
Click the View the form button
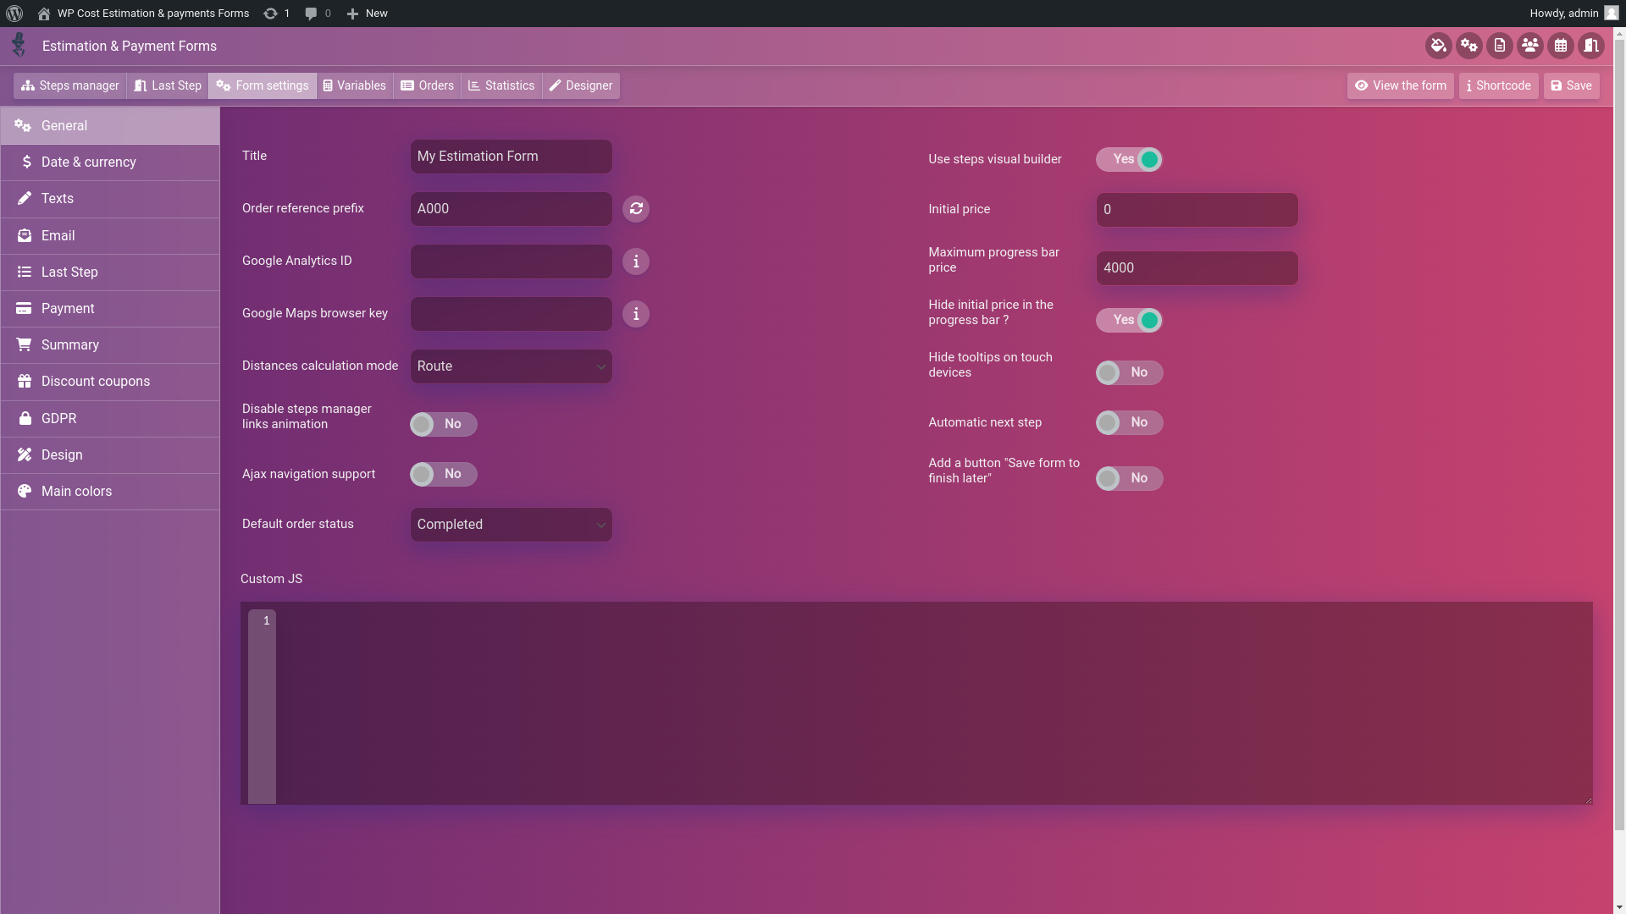click(1400, 85)
